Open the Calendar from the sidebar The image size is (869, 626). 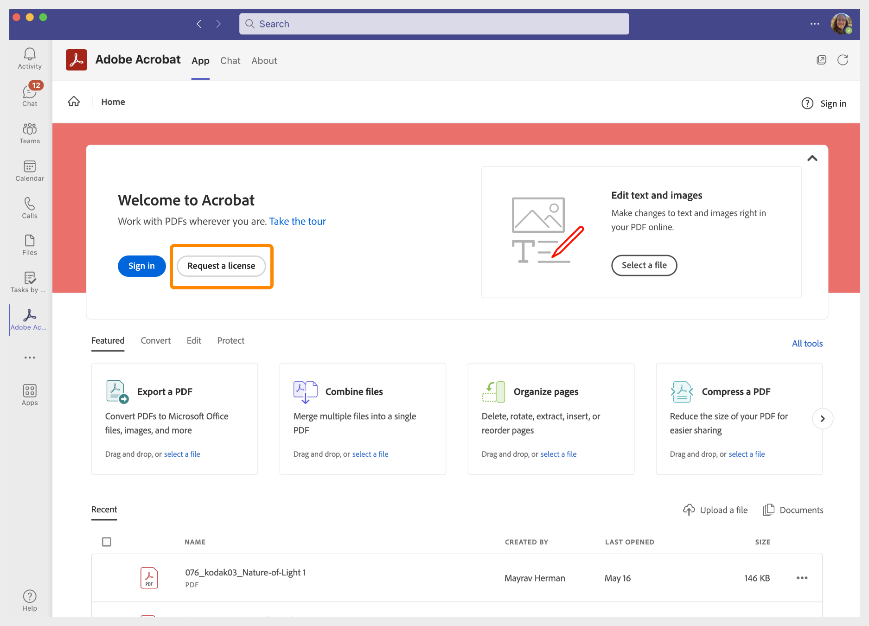29,171
